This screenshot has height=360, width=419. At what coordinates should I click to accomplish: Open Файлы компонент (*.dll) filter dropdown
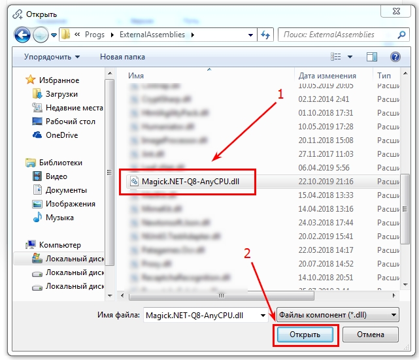pyautogui.click(x=337, y=315)
